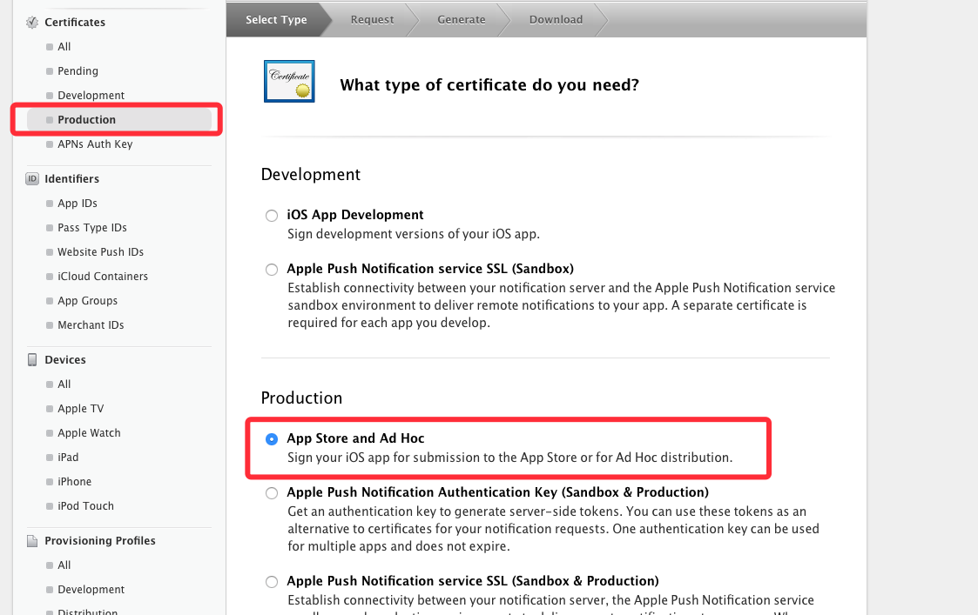Image resolution: width=978 pixels, height=615 pixels.
Task: Click the Identifiers section heading
Action: [x=71, y=179]
